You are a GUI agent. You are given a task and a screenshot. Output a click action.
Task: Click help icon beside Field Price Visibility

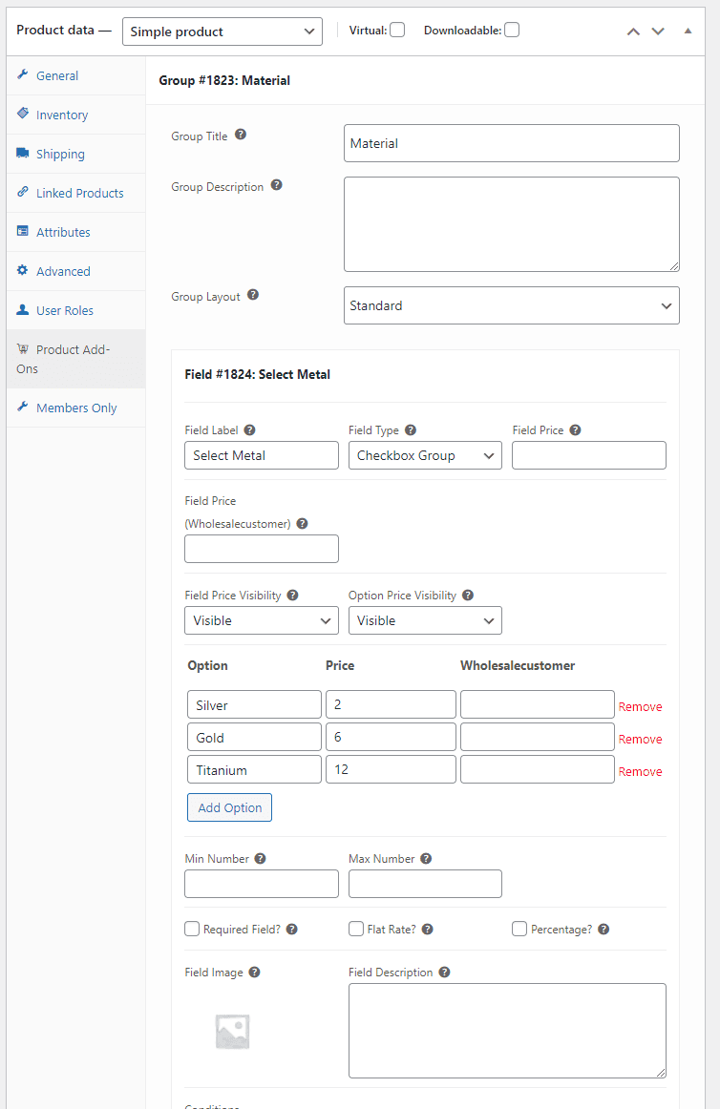click(292, 596)
